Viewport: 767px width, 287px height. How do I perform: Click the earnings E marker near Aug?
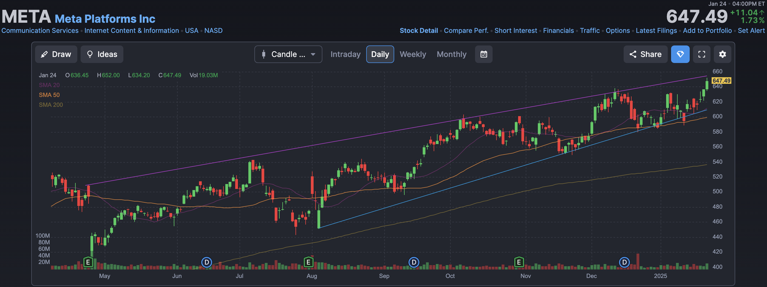point(308,262)
